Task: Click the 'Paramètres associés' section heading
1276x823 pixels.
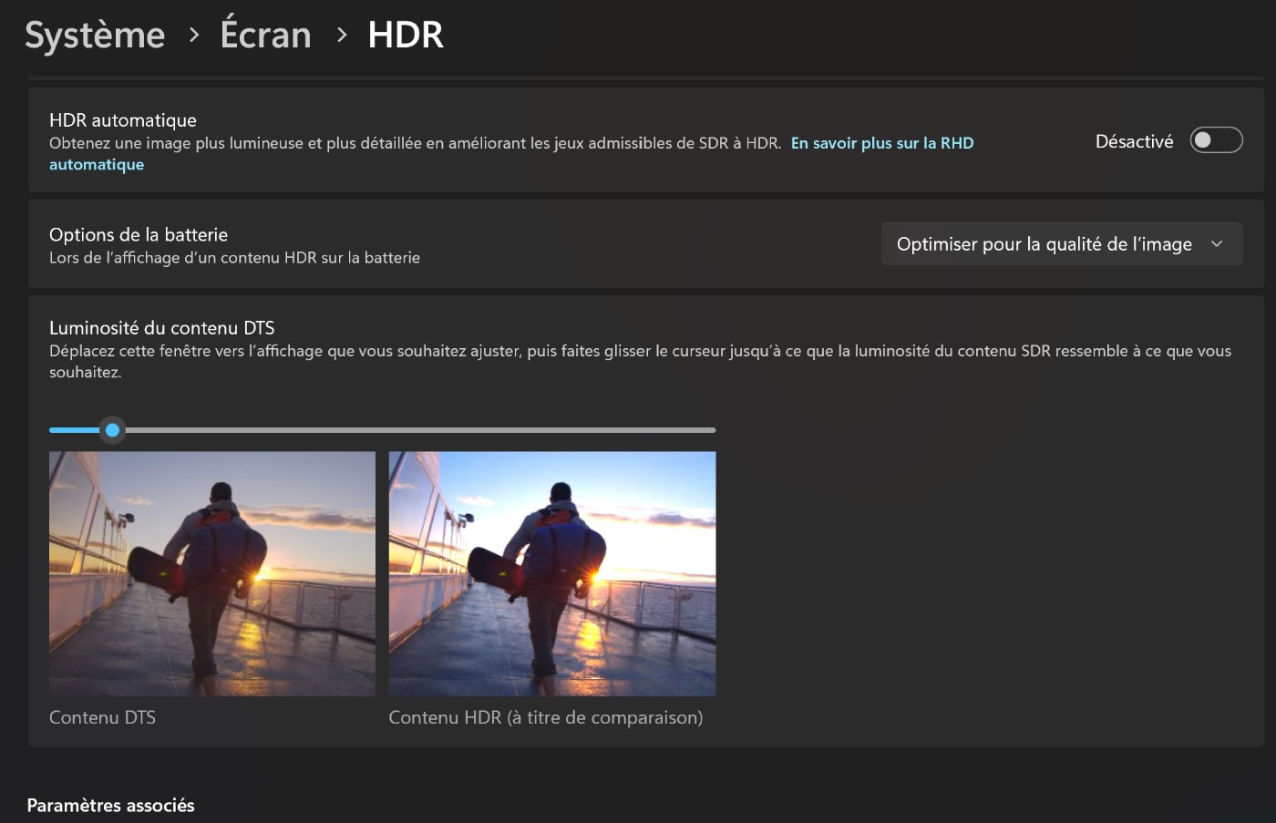Action: pos(110,806)
